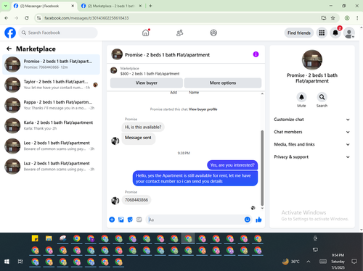
Task: Click the conversation title in chat header
Action: click(167, 55)
